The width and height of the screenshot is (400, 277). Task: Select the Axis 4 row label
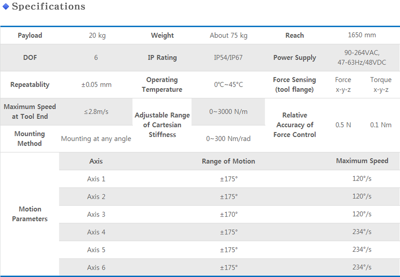coord(96,232)
